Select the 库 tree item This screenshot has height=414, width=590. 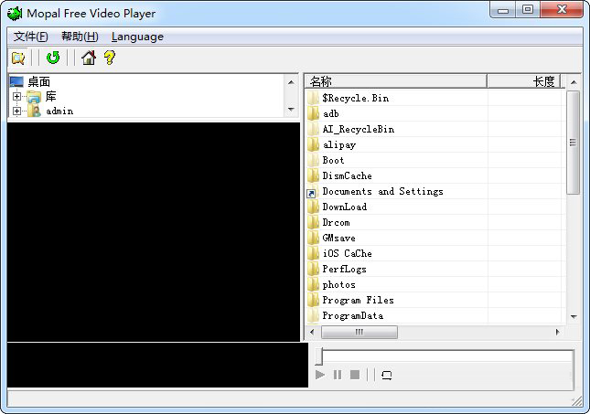(x=51, y=96)
